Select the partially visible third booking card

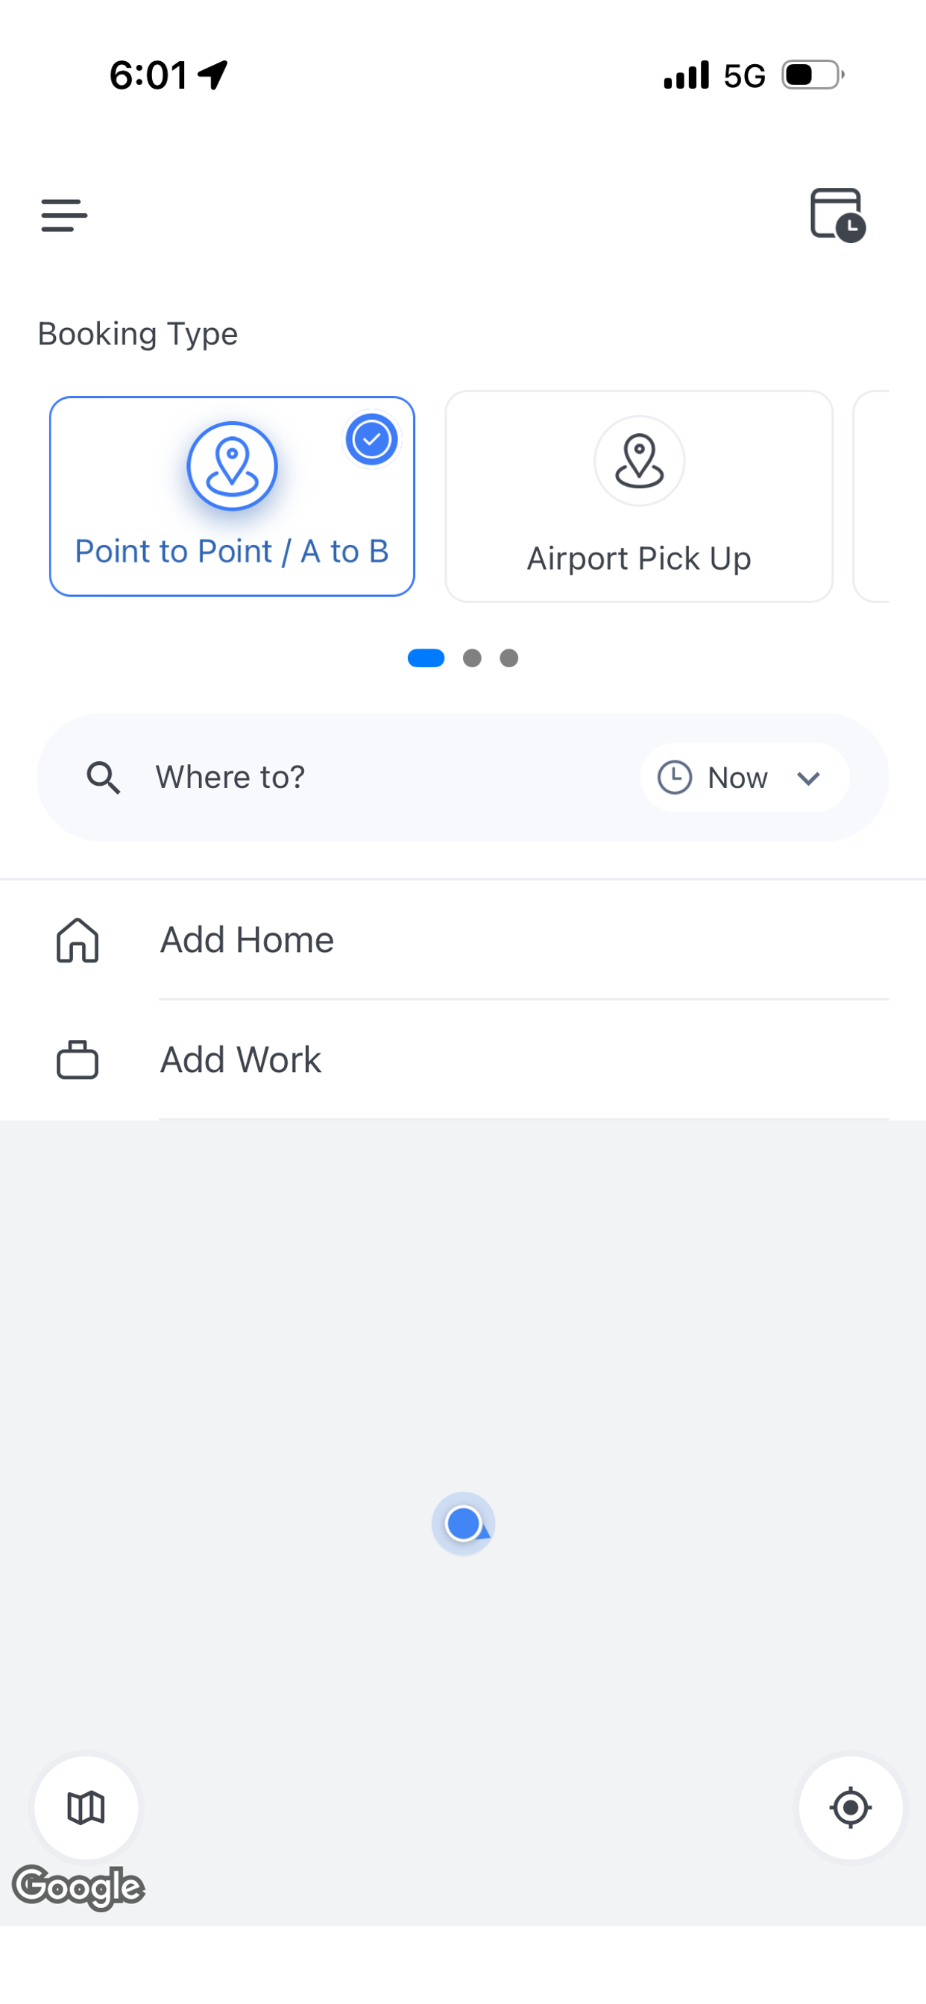click(872, 497)
